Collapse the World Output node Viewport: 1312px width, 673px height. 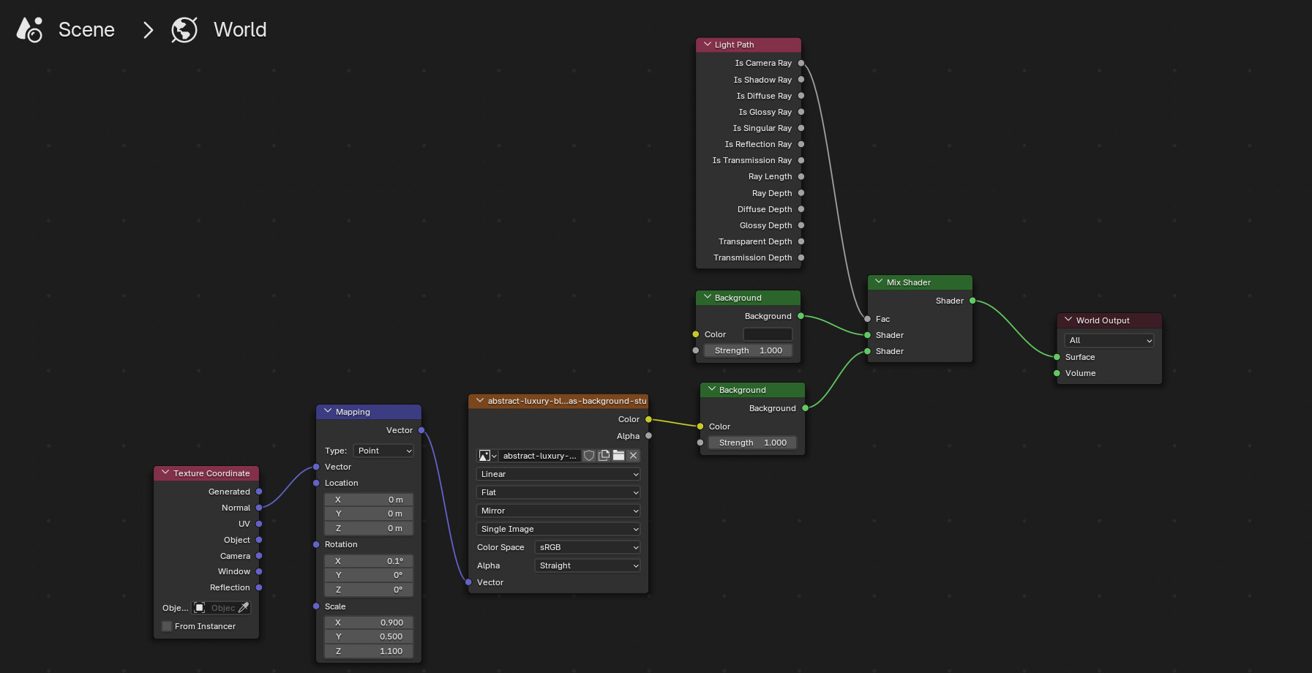pos(1068,320)
